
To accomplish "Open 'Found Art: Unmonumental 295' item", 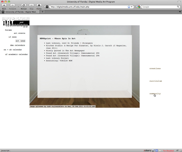I will tap(73, 53).
